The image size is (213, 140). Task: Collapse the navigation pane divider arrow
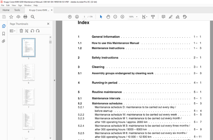pos(54,80)
